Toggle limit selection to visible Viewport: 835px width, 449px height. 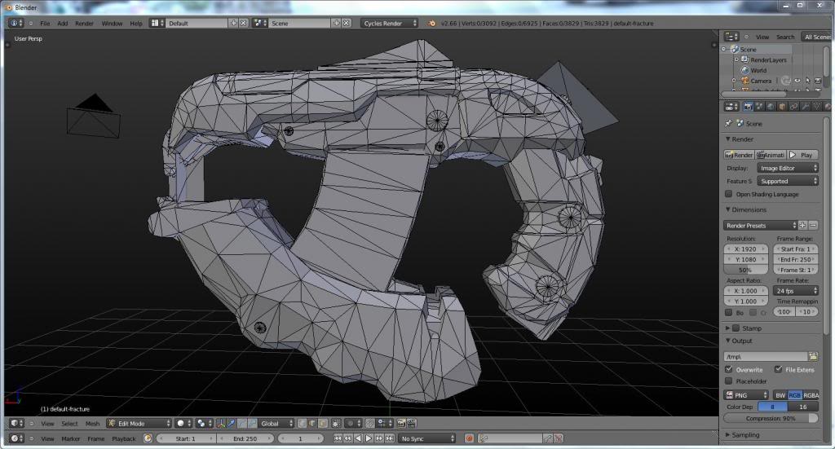click(x=337, y=424)
